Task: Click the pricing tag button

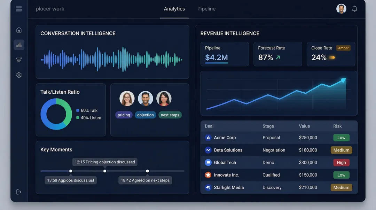Action: 124,115
